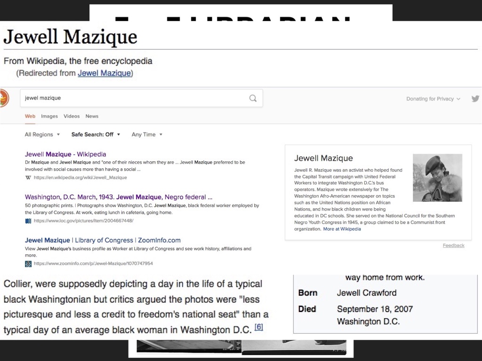This screenshot has width=482, height=361.
Task: Switch to the Images tab
Action: pos(49,117)
